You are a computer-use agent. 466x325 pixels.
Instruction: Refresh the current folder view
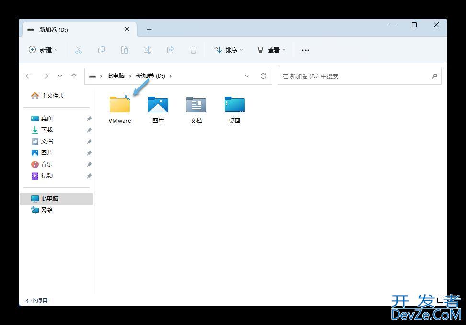click(x=263, y=76)
